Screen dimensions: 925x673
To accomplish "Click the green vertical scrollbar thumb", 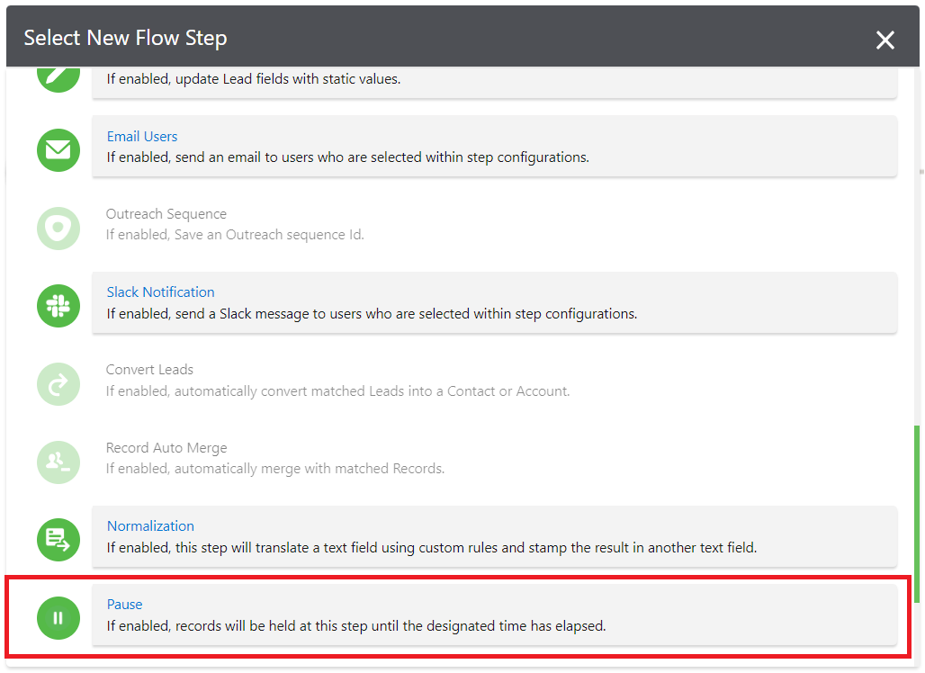I will [917, 513].
